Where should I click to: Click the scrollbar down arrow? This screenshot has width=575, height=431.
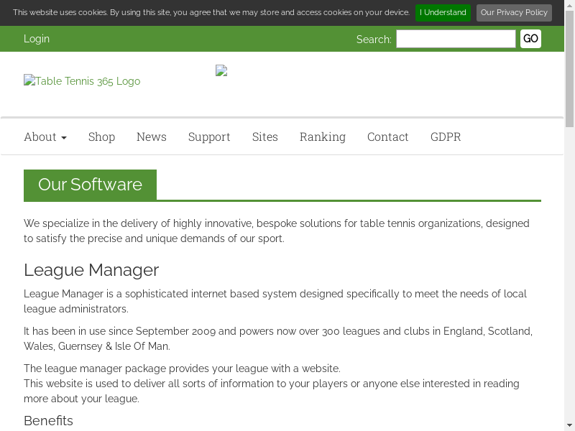point(569,425)
